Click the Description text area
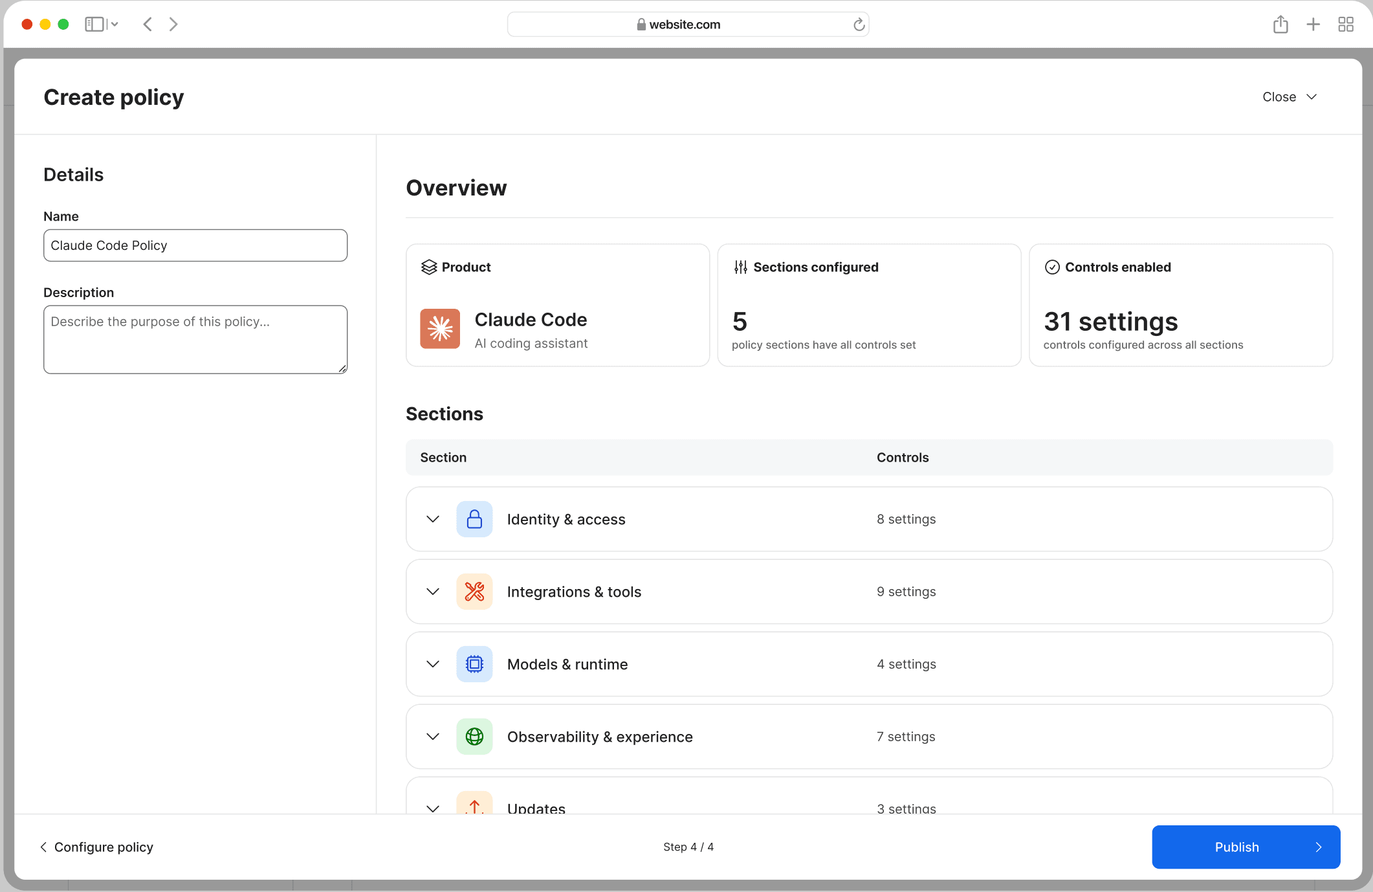This screenshot has width=1373, height=892. [x=195, y=340]
